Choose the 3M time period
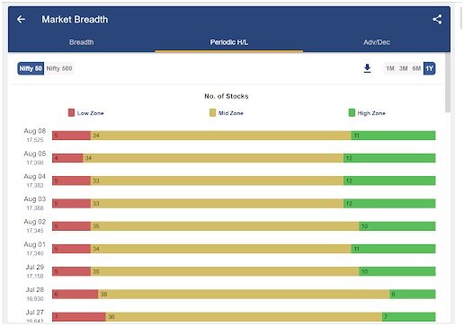The width and height of the screenshot is (464, 326). pyautogui.click(x=403, y=68)
